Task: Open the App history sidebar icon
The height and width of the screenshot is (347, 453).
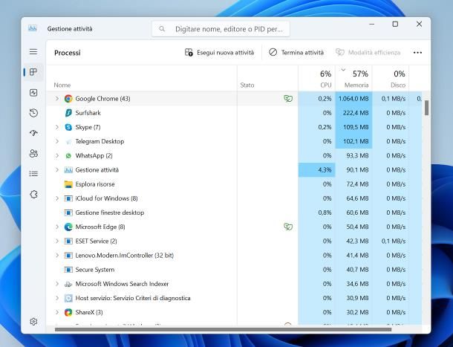Action: tap(33, 113)
